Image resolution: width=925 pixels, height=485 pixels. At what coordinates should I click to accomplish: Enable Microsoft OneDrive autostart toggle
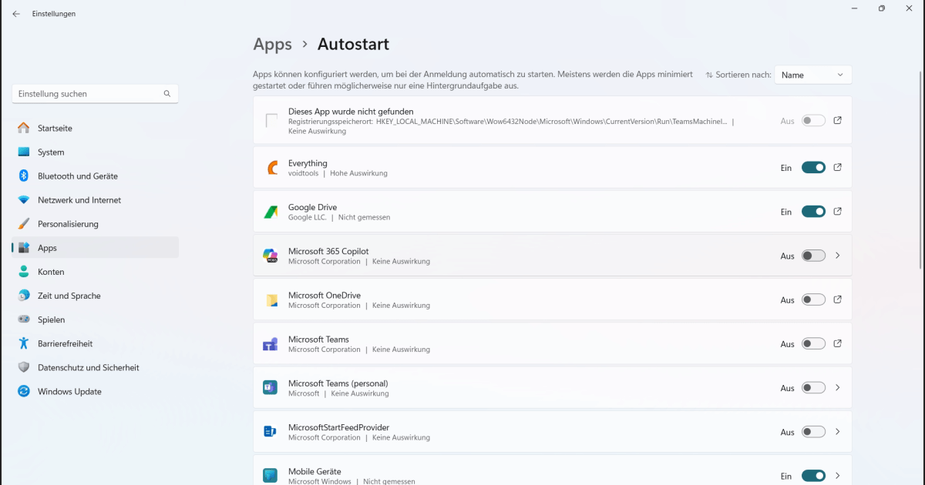[x=813, y=299]
